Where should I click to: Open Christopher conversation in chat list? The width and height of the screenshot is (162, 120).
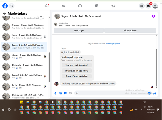click(x=24, y=96)
